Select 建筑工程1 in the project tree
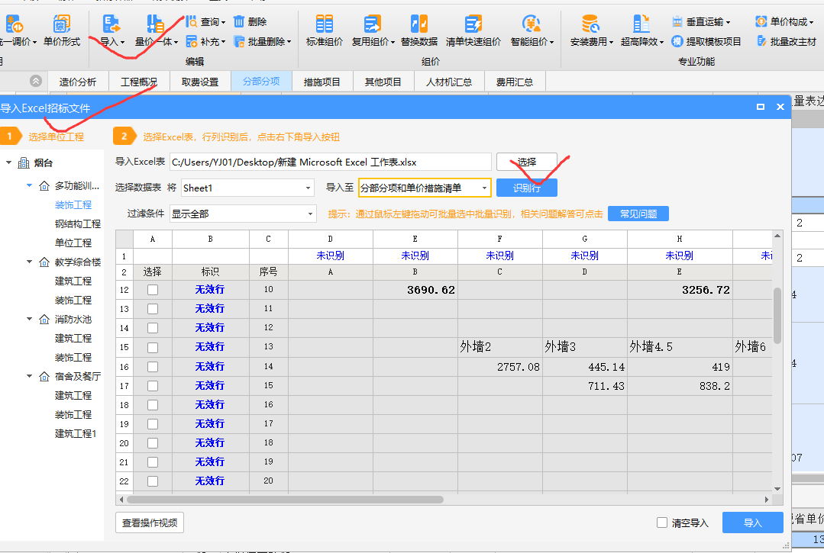Screen dimensions: 824x553 point(76,433)
